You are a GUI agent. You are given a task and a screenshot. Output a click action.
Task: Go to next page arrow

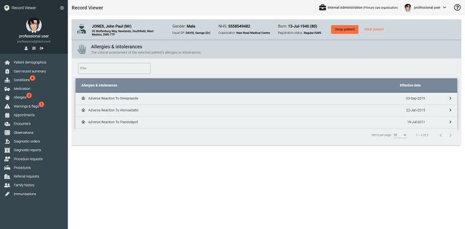click(450, 135)
